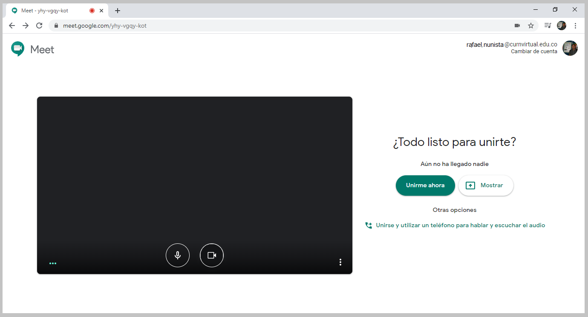Click the Todo listo para unirte heading

pos(455,142)
